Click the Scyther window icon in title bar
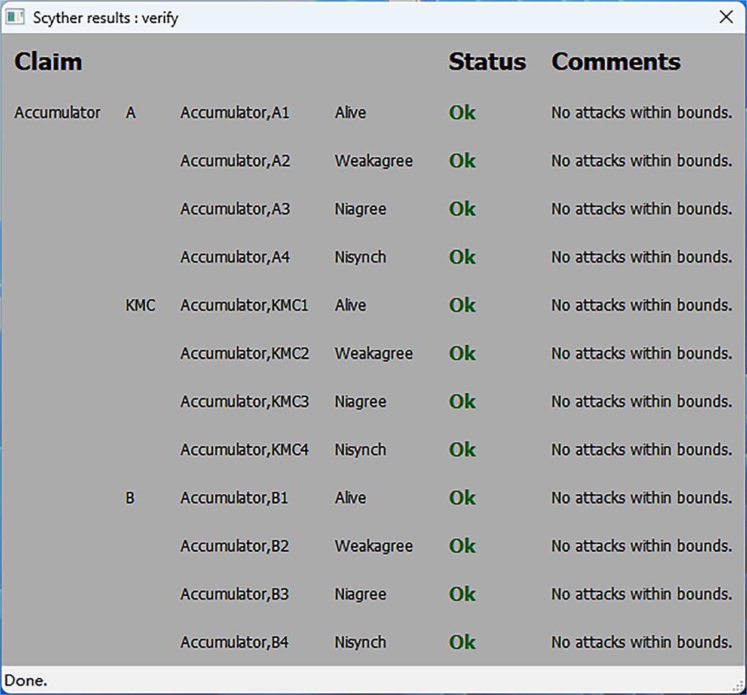This screenshot has height=695, width=747. (x=15, y=17)
